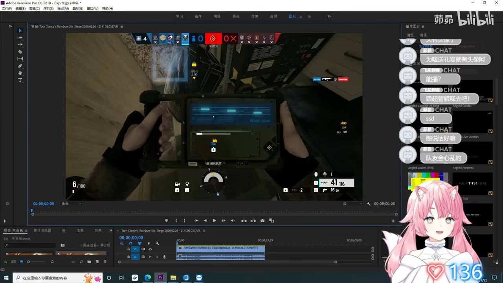Toggle V1 track output eye
The image size is (503, 283).
coord(150,249)
